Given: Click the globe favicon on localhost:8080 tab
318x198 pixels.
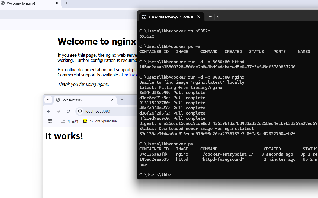Looking at the screenshot, I should [x=58, y=100].
